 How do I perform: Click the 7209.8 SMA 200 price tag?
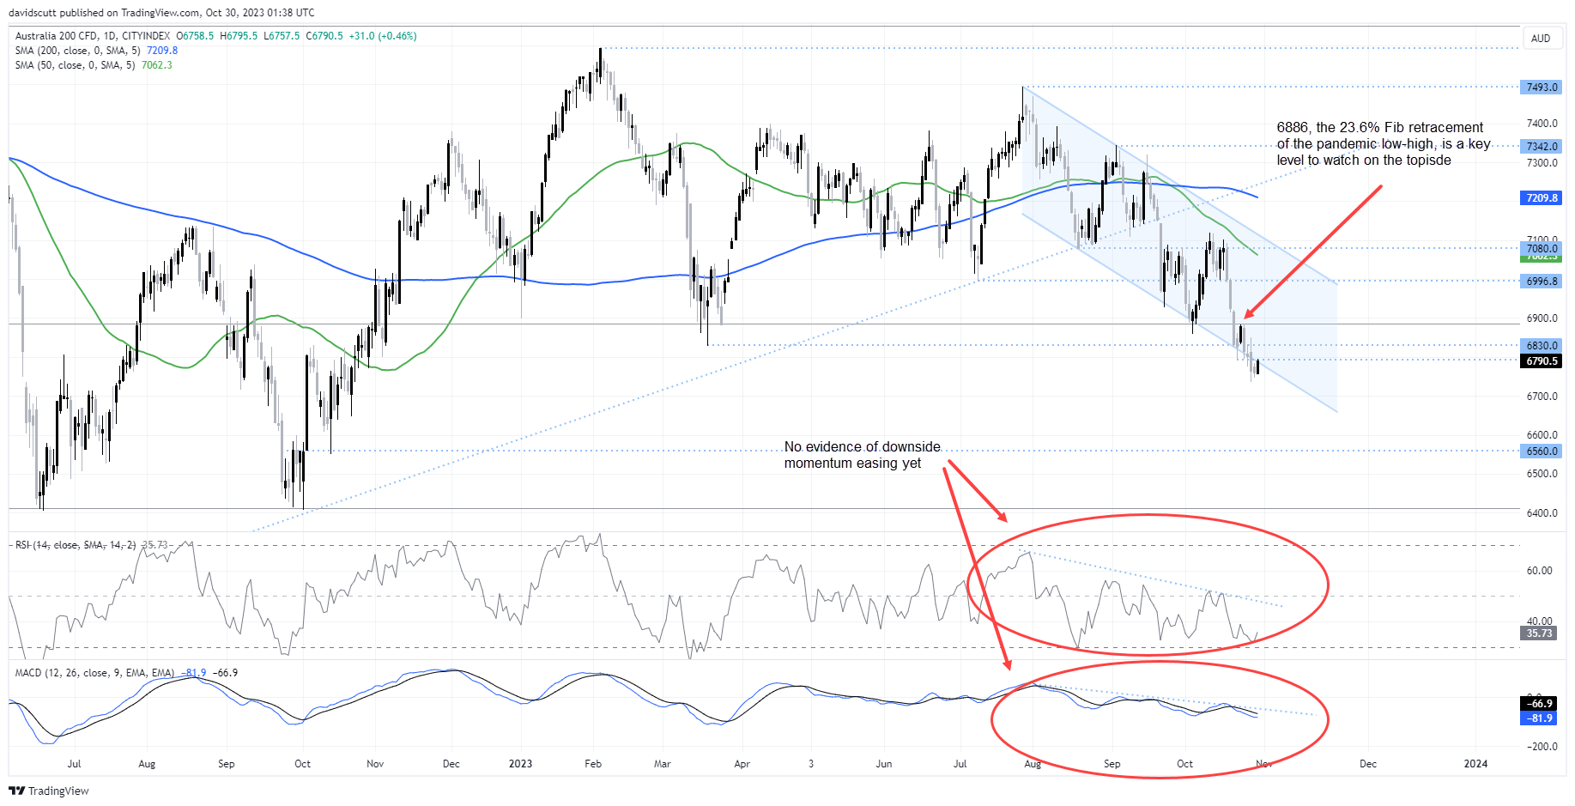(x=1541, y=198)
